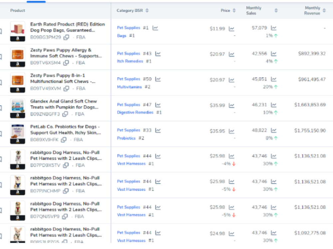Open BSR history chart for Pet Supplies #43

point(158,54)
